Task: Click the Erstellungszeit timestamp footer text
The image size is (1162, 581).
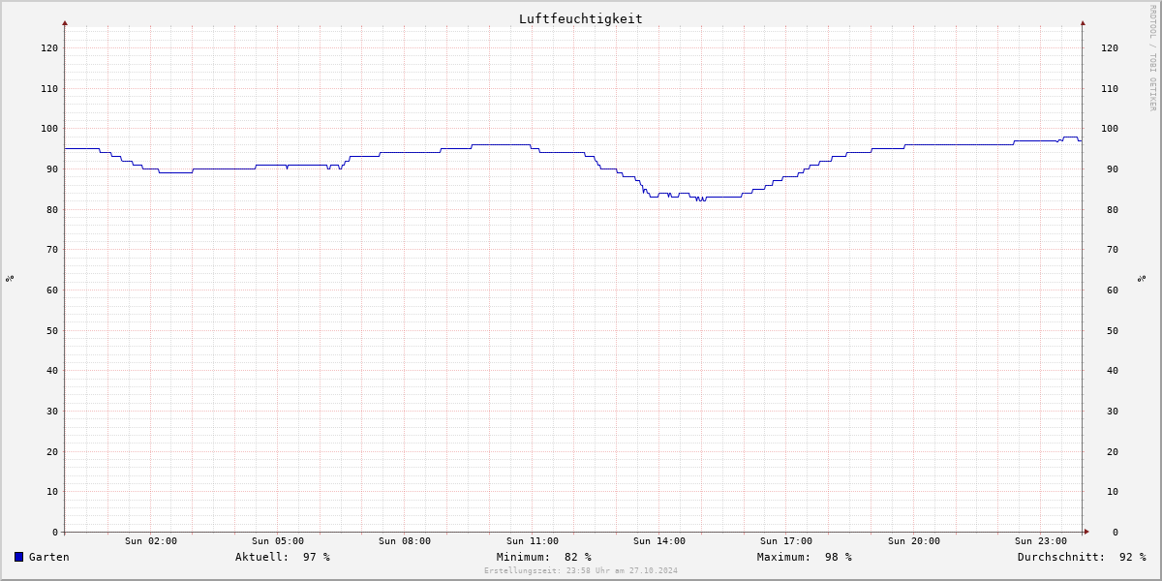Action: pyautogui.click(x=581, y=570)
